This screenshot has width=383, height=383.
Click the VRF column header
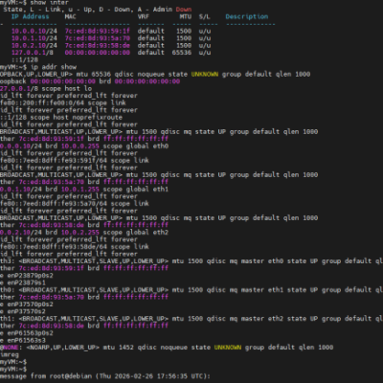click(144, 16)
